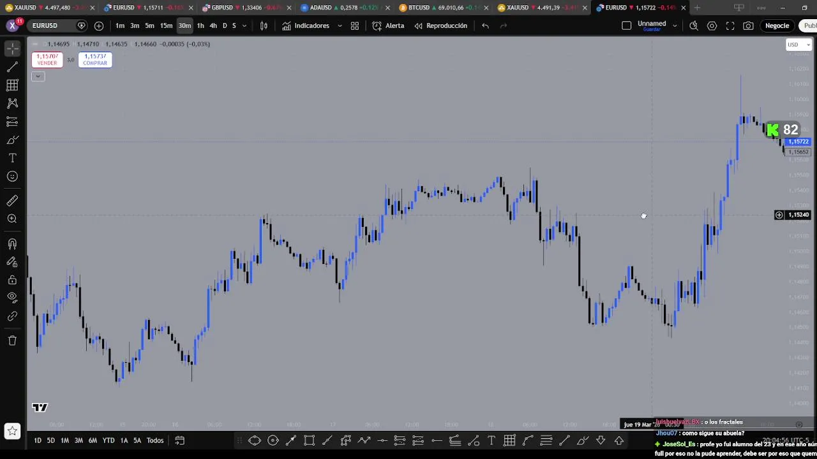817x459 pixels.
Task: Open indicator templates grid icon
Action: (355, 25)
